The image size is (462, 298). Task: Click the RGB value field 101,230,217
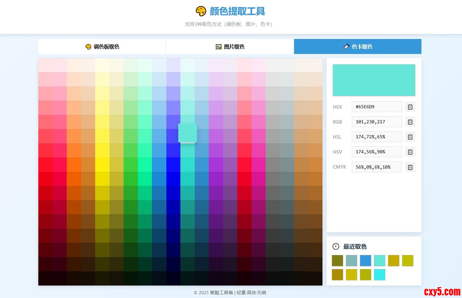click(377, 122)
